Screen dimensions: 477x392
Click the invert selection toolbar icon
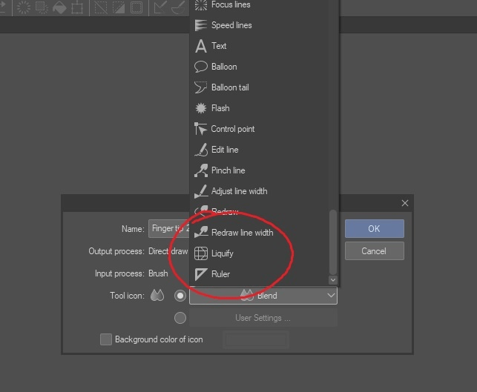(119, 7)
